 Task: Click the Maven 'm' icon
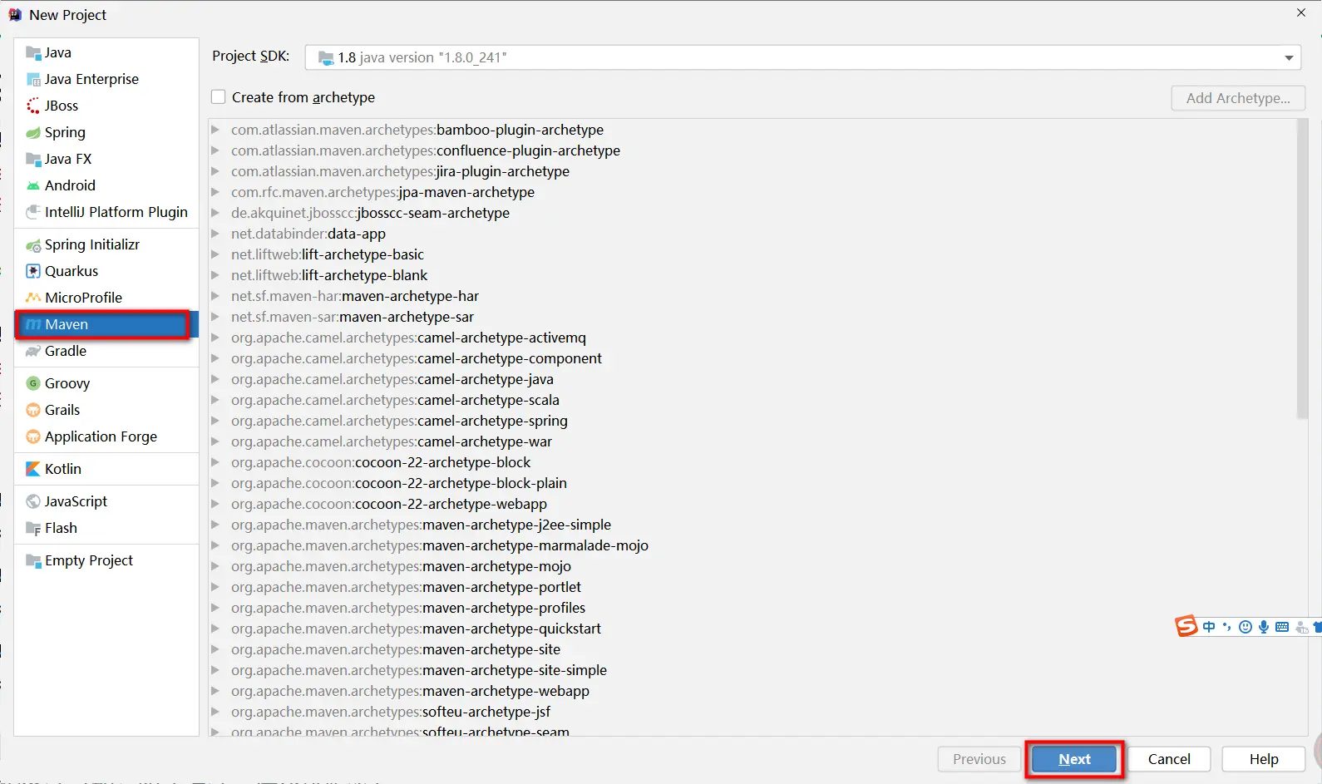click(x=33, y=325)
